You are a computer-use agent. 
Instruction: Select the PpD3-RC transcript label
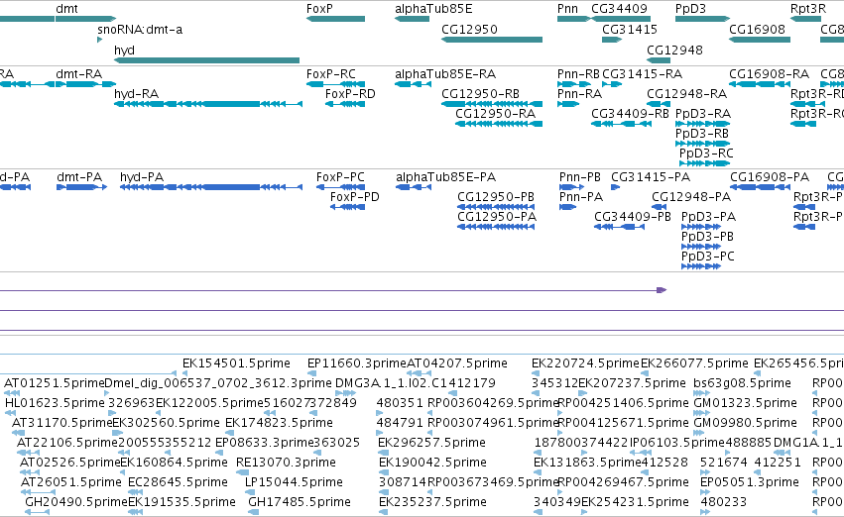coord(706,154)
